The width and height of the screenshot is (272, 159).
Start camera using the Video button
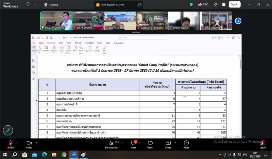(29, 143)
